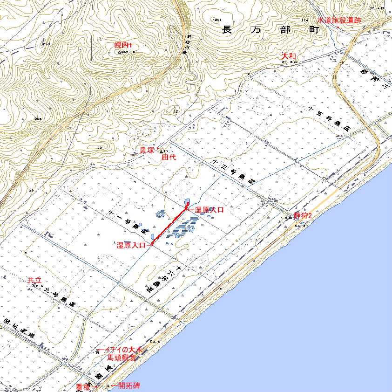
Task: Click the 幌内1 triangulation point marker
Action: coord(120,52)
